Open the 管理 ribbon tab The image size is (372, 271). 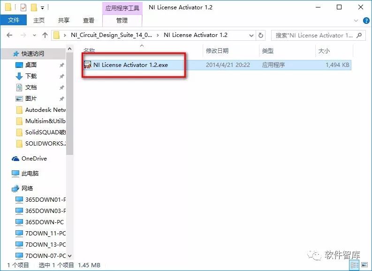tap(122, 20)
